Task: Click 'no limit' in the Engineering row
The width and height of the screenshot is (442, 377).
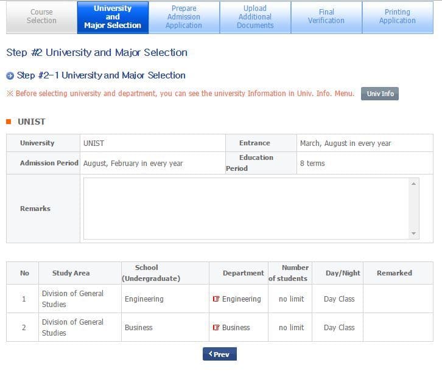Action: [x=291, y=299]
